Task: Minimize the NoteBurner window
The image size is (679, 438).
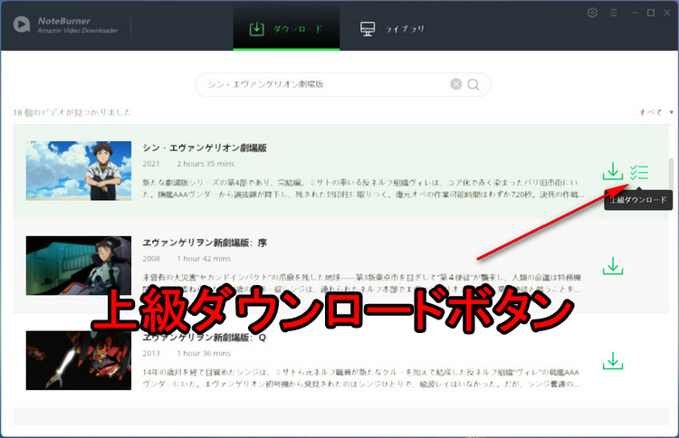Action: 635,13
